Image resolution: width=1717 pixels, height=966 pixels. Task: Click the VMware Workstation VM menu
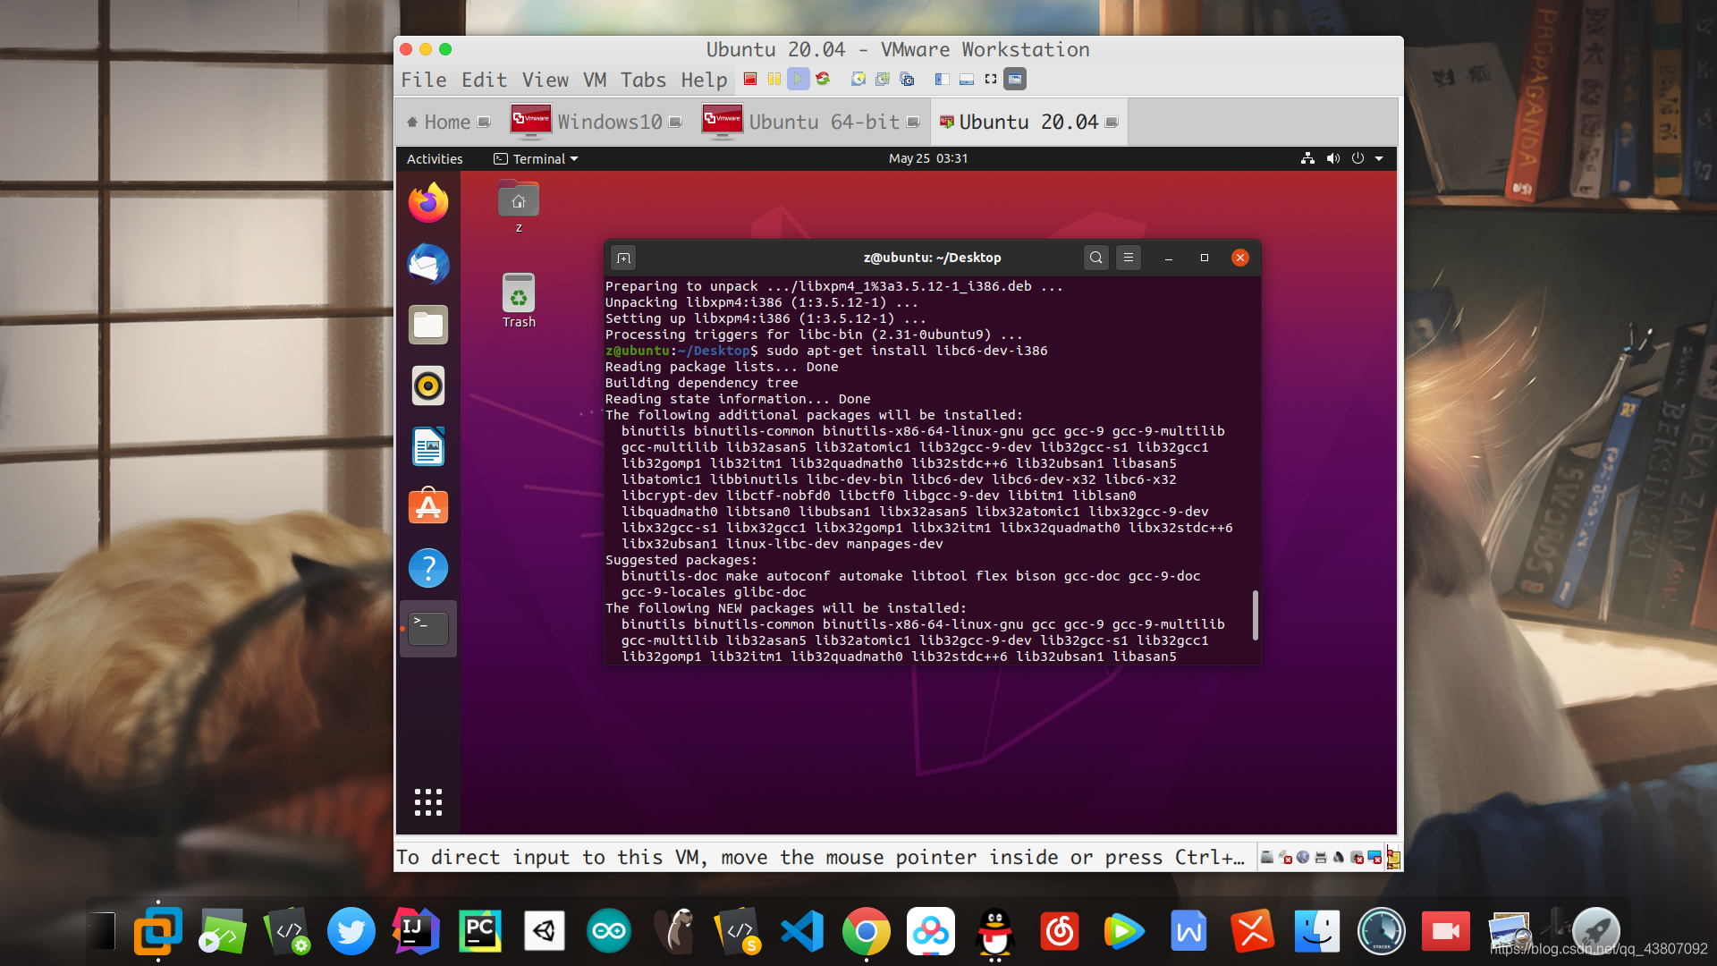click(x=595, y=79)
